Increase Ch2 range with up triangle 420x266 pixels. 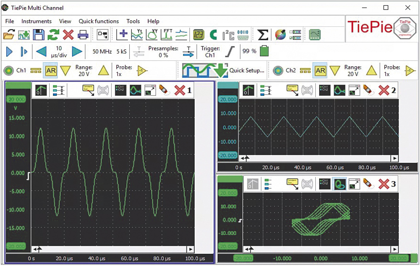(x=371, y=71)
